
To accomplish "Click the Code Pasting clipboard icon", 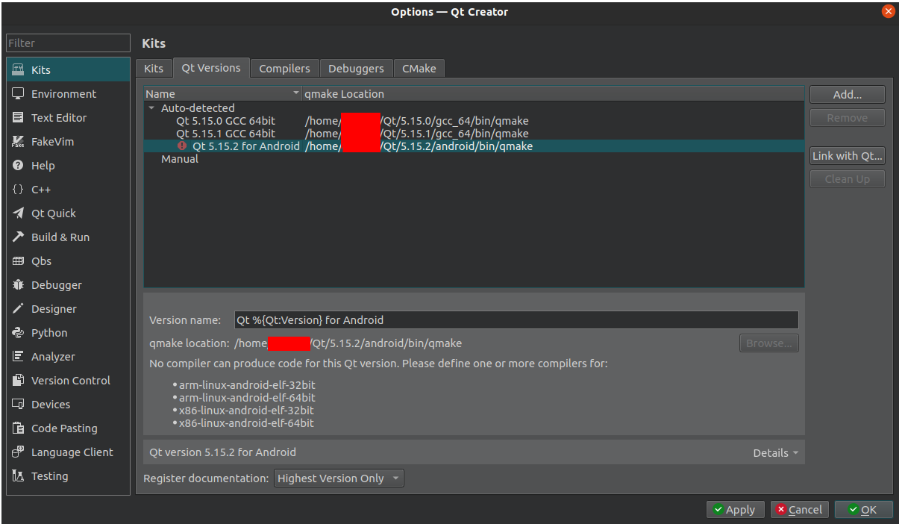I will pyautogui.click(x=19, y=428).
